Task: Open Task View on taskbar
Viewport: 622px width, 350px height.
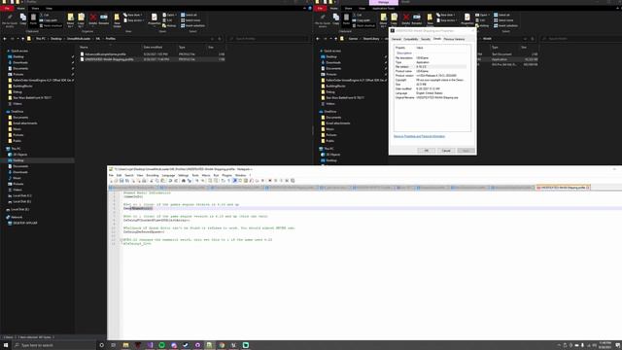Action: click(x=113, y=345)
